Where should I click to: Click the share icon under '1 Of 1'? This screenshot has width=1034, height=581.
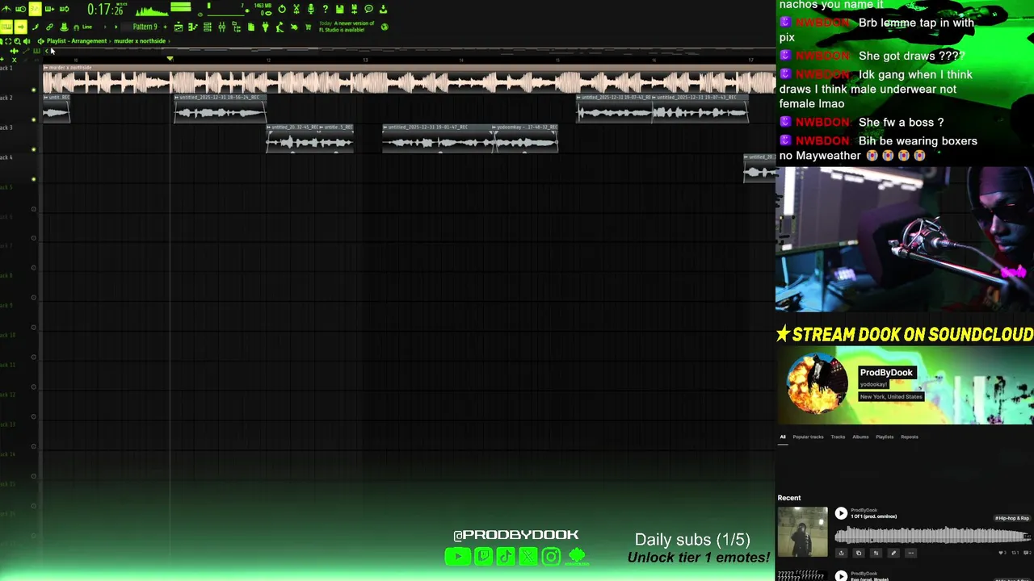pyautogui.click(x=841, y=553)
